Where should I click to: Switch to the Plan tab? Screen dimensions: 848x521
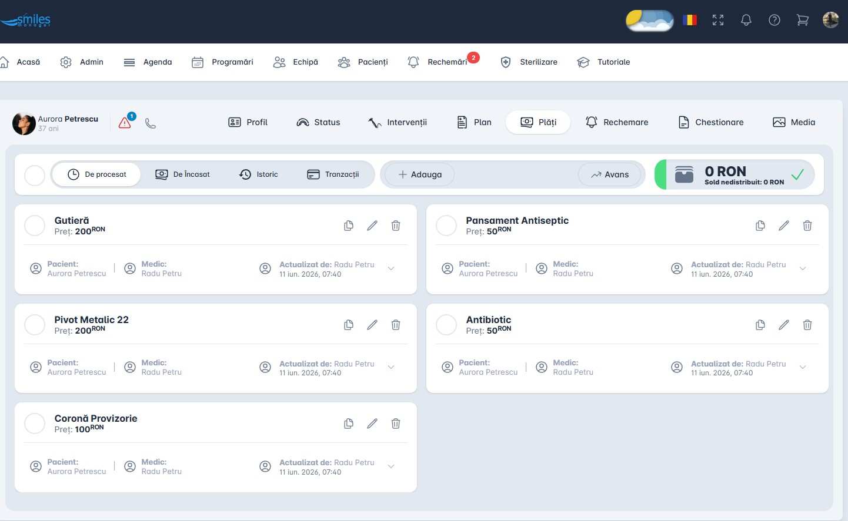(474, 122)
